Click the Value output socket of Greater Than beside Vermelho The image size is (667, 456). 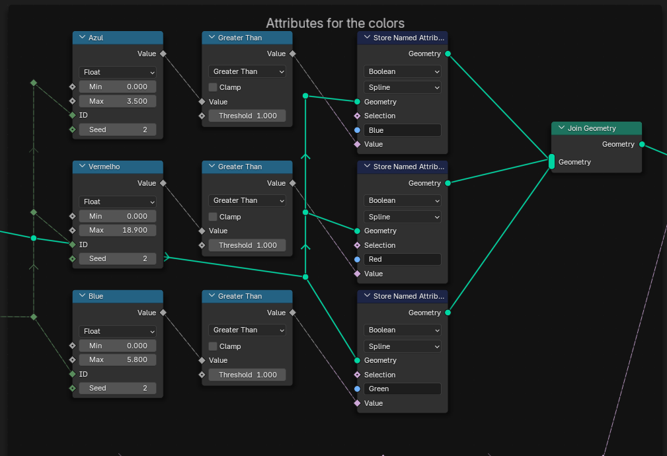292,183
